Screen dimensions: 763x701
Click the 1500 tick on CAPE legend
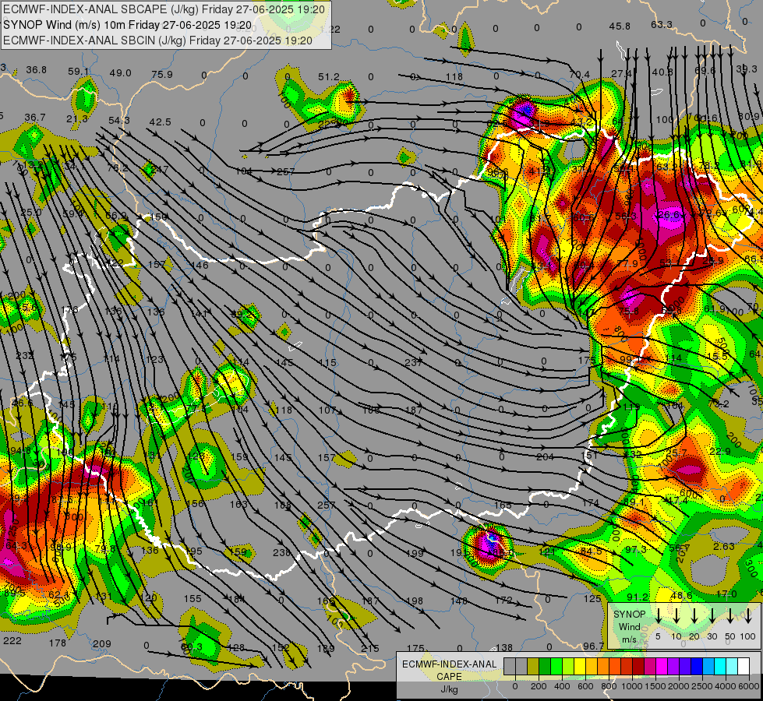tap(655, 686)
